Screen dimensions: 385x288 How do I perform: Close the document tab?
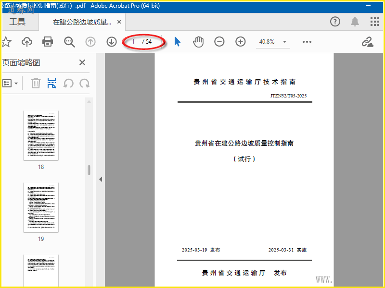119,22
